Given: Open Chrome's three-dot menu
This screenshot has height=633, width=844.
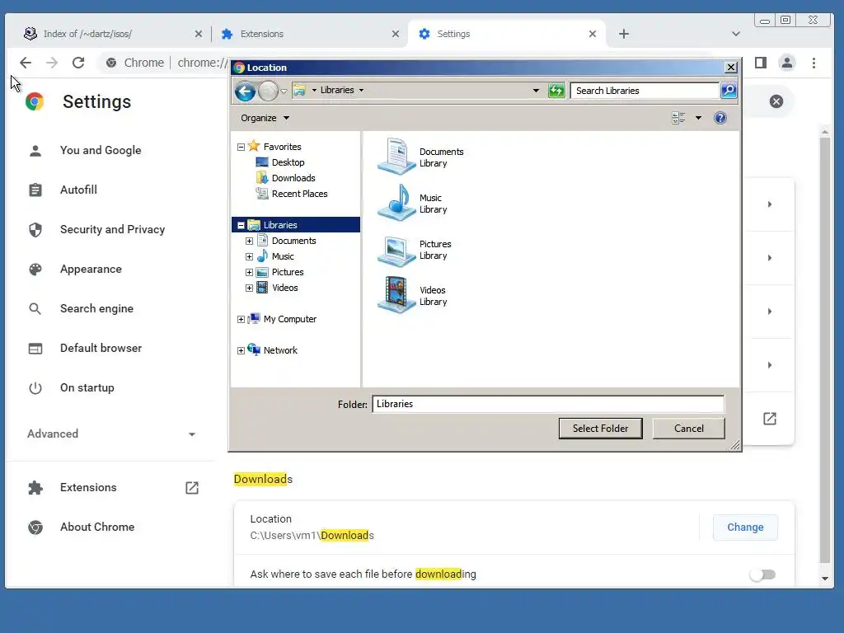Looking at the screenshot, I should [814, 63].
